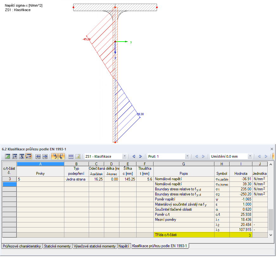Viewport: 276px width, 257px height.
Task: Click the -1.065 psi value
Action: [241, 199]
